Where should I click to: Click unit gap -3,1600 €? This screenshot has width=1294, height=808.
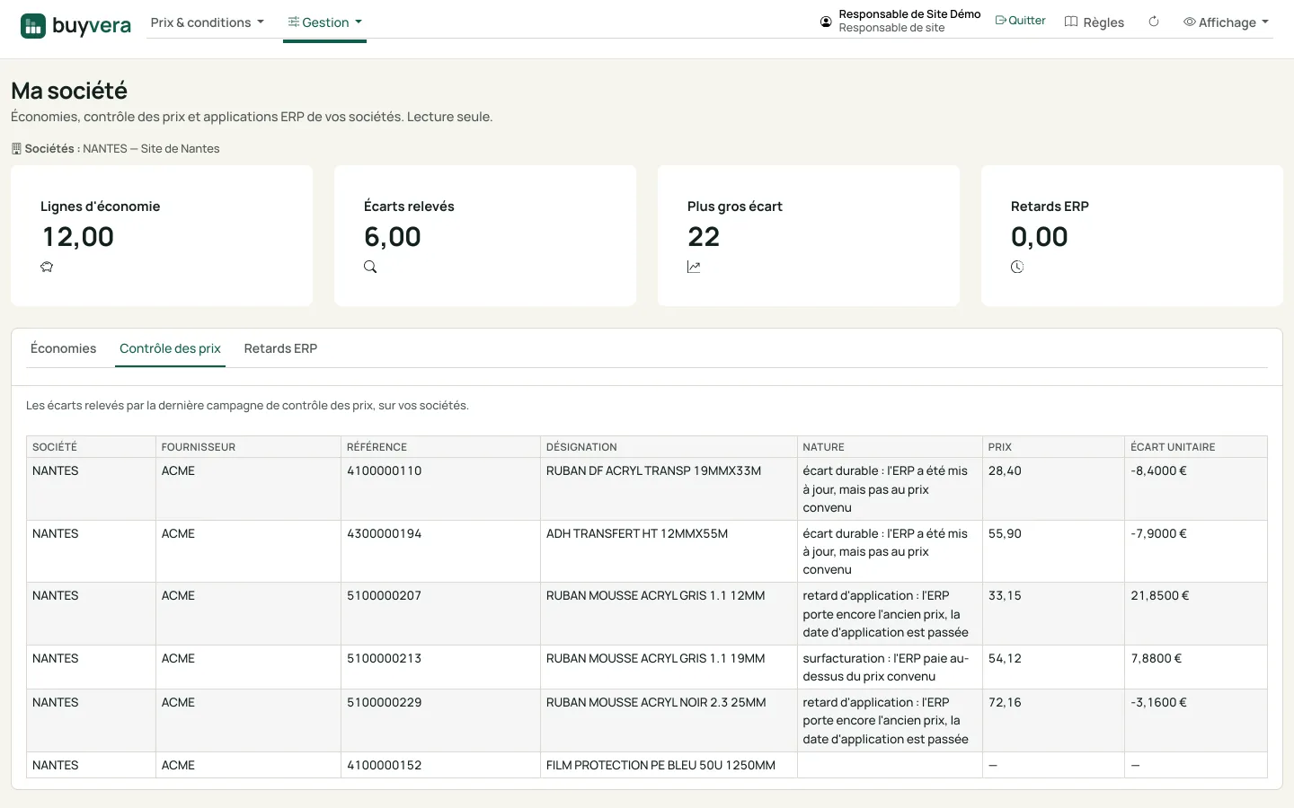point(1158,702)
